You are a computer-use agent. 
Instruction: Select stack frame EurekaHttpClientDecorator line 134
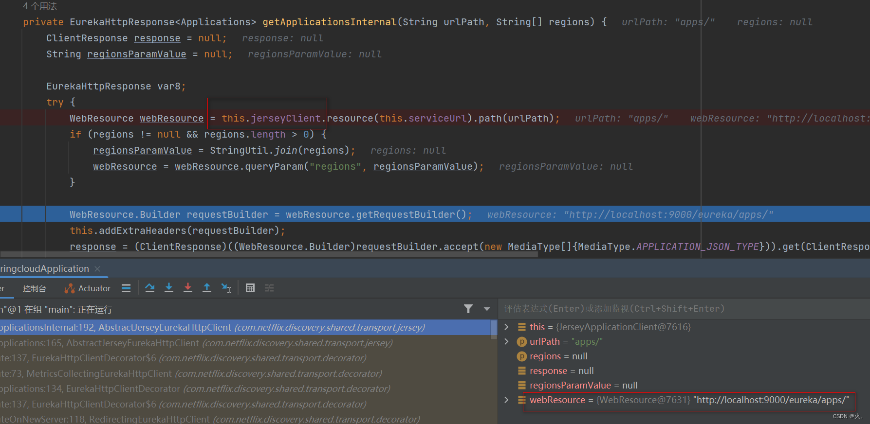pyautogui.click(x=245, y=389)
